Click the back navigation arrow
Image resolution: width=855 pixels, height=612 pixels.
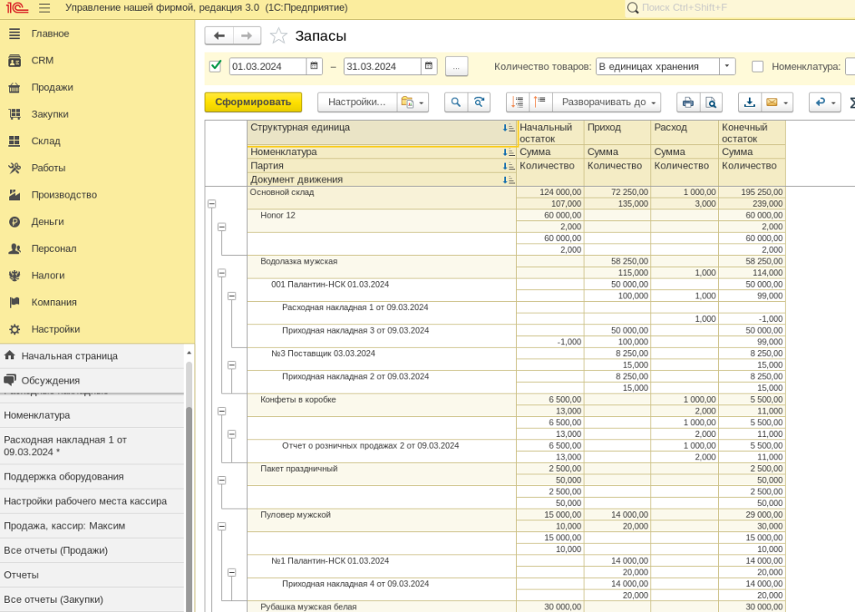tap(220, 36)
